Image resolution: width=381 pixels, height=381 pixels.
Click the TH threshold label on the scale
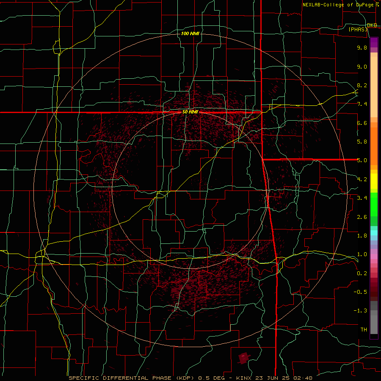point(364,330)
